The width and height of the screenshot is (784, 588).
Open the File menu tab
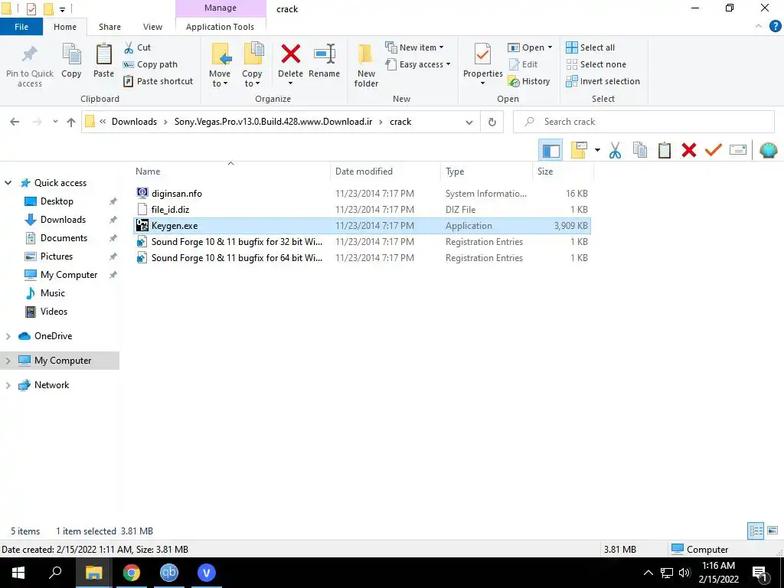coord(21,27)
